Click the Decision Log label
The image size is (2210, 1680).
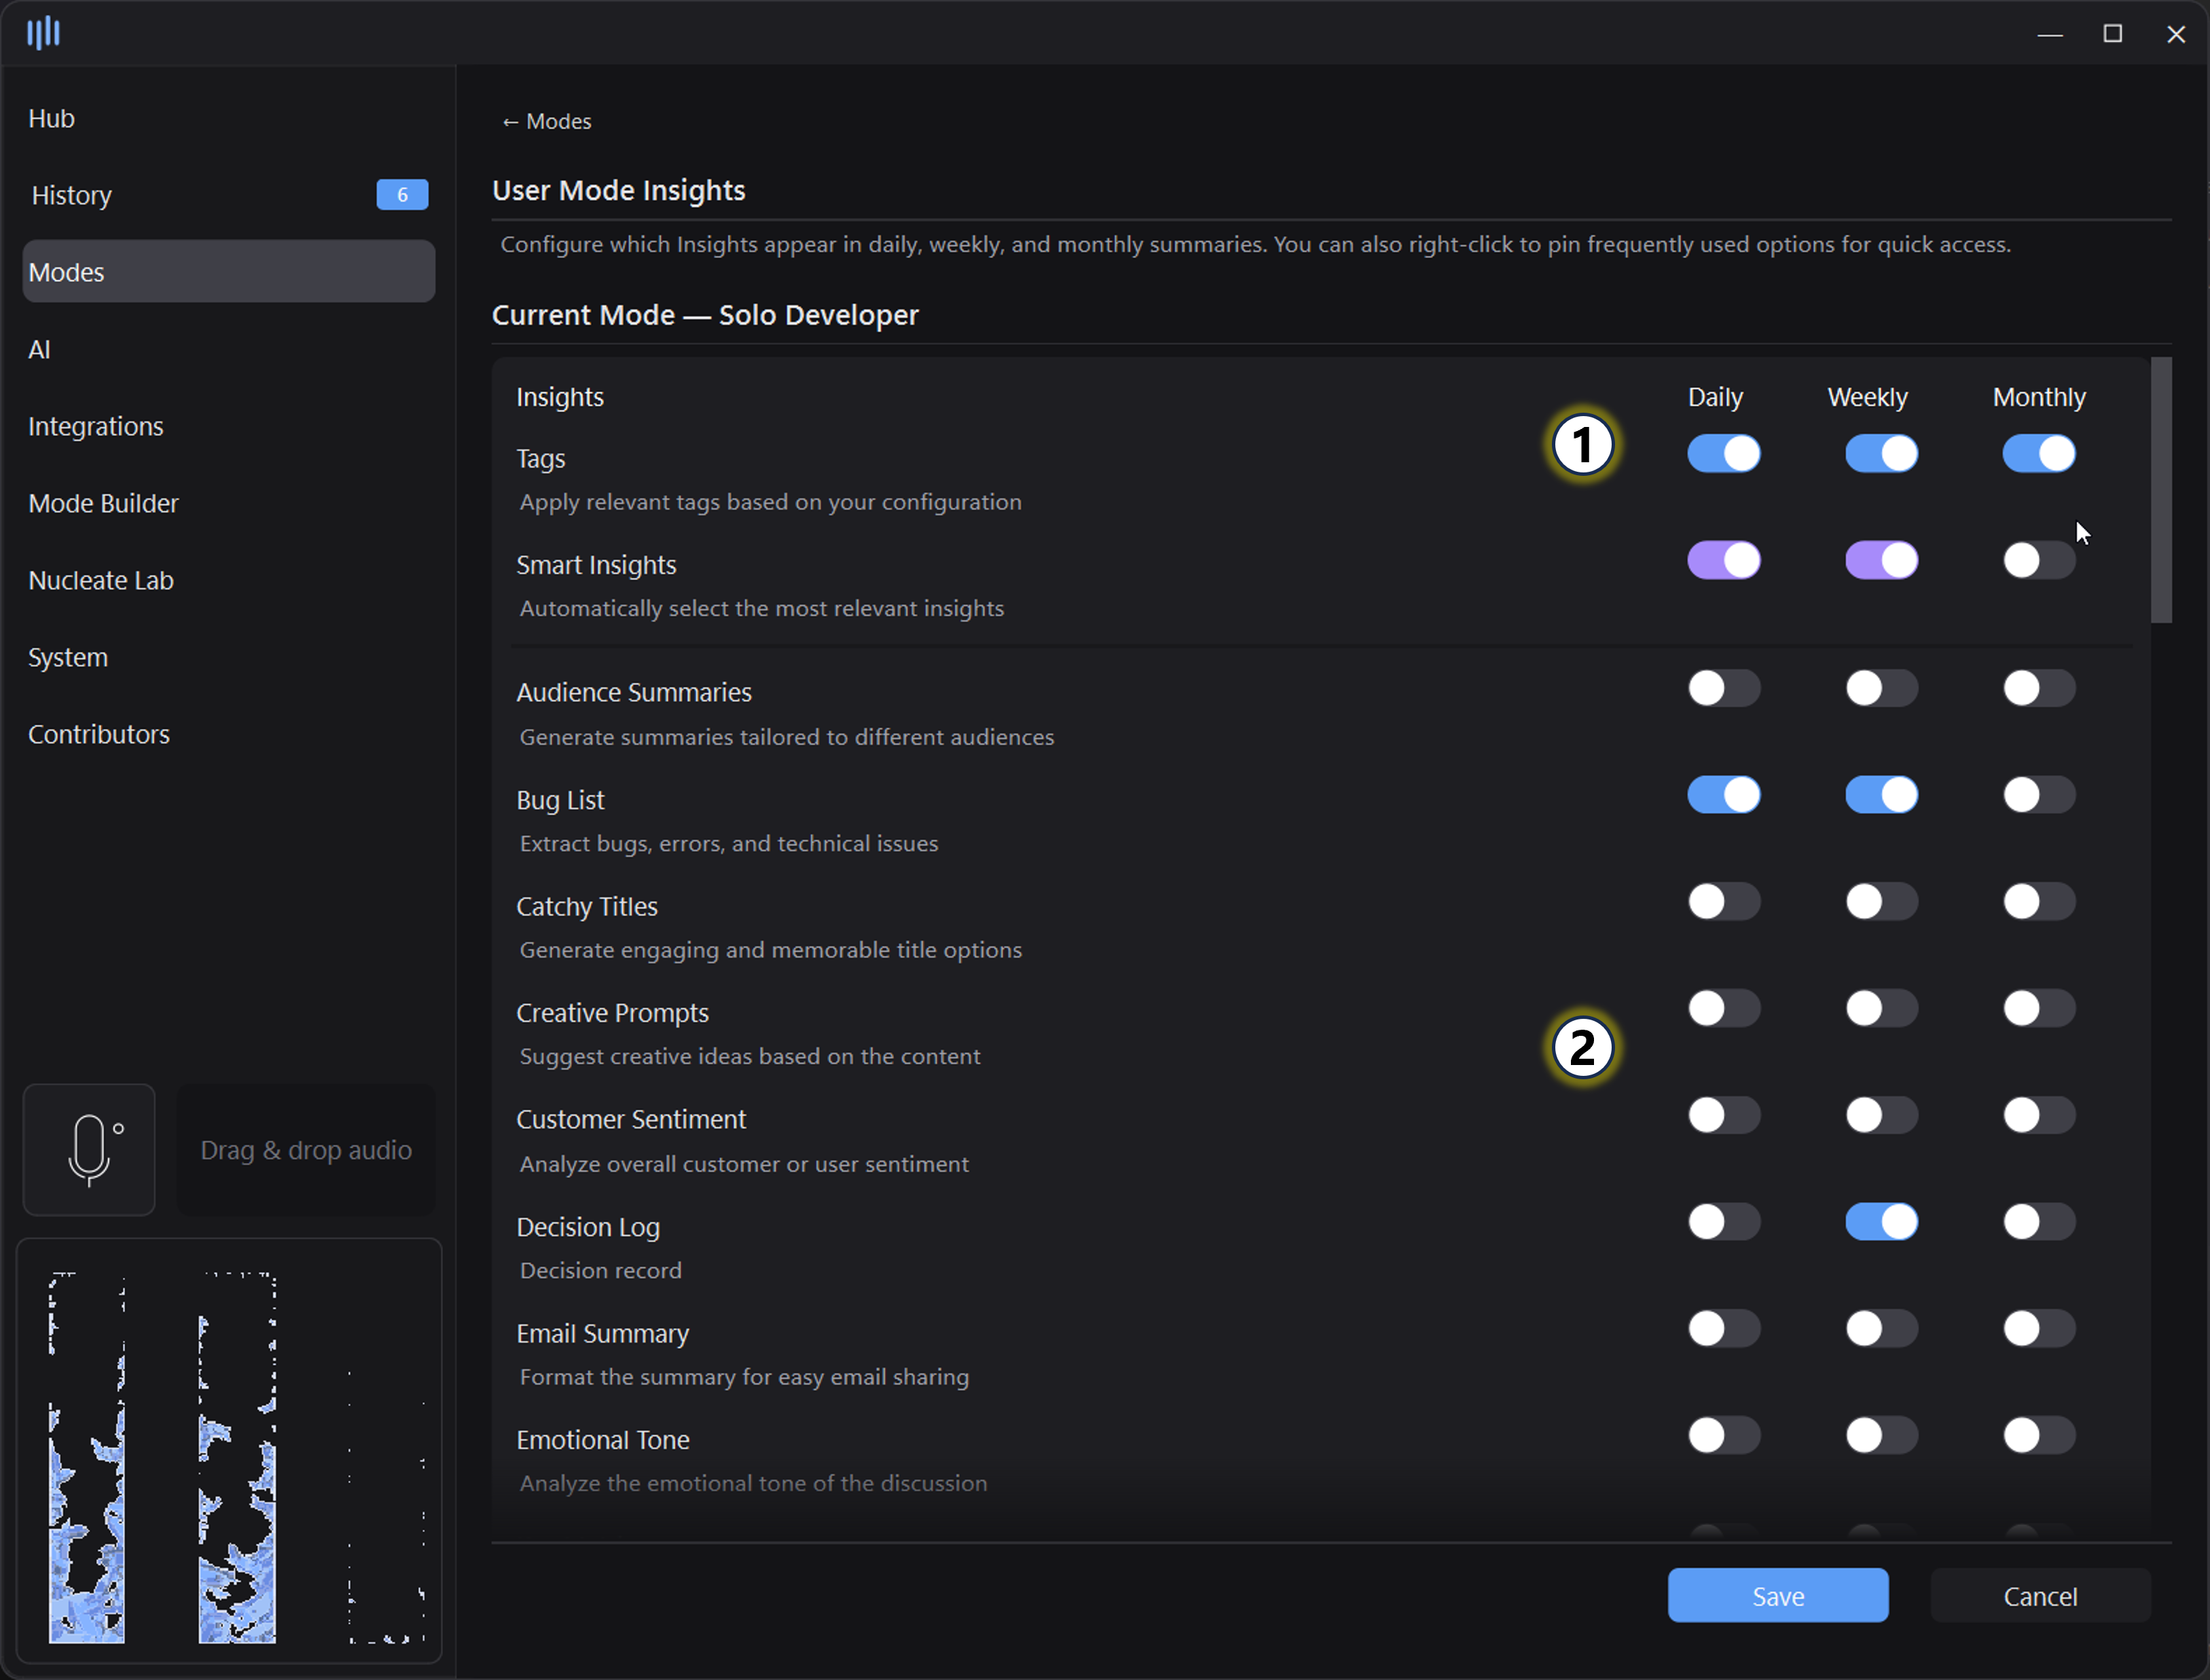588,1227
